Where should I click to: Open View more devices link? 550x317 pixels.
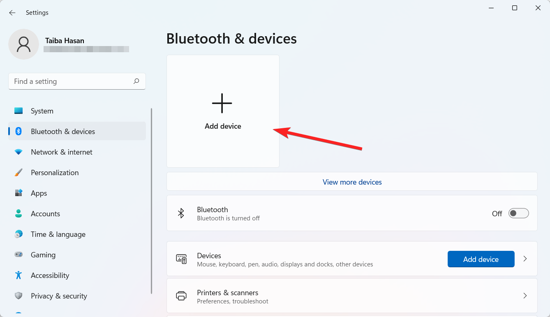(x=352, y=182)
